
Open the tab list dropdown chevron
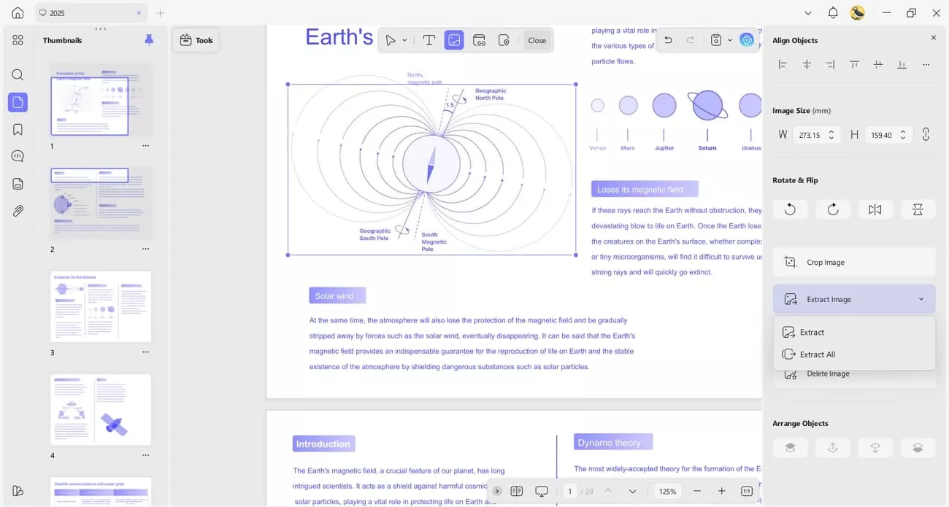pyautogui.click(x=807, y=13)
